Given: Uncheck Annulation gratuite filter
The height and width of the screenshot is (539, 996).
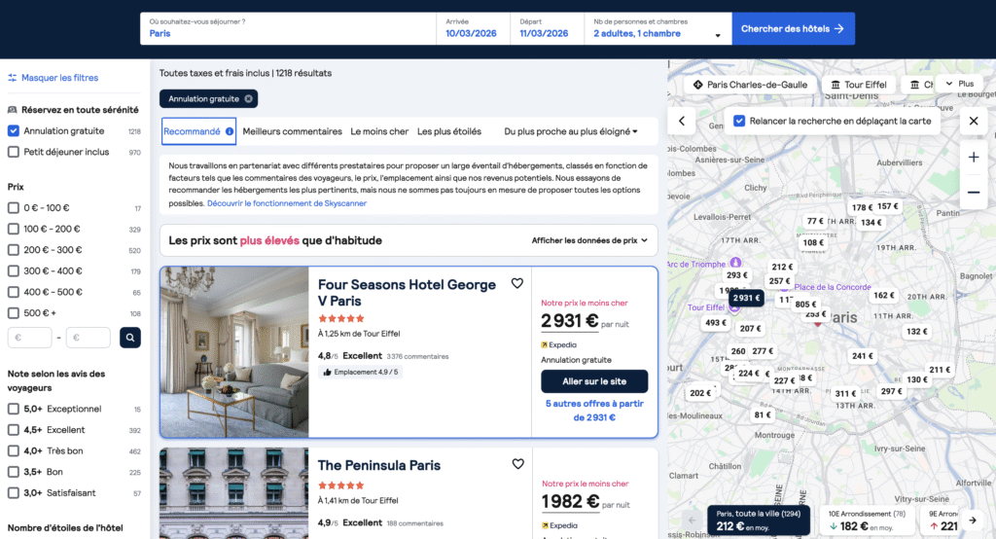Looking at the screenshot, I should click(x=14, y=131).
